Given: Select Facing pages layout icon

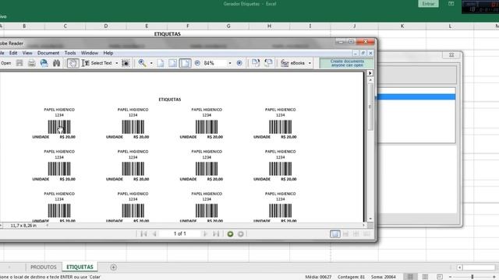Looking at the screenshot, I should coord(366,234).
